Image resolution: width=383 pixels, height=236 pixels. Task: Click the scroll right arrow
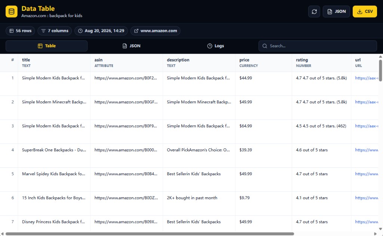point(376,234)
